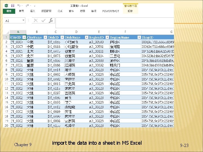Image resolution: width=203 pixels, height=152 pixels.
Task: Click the CityName cell in row 5
Action: pos(37,56)
